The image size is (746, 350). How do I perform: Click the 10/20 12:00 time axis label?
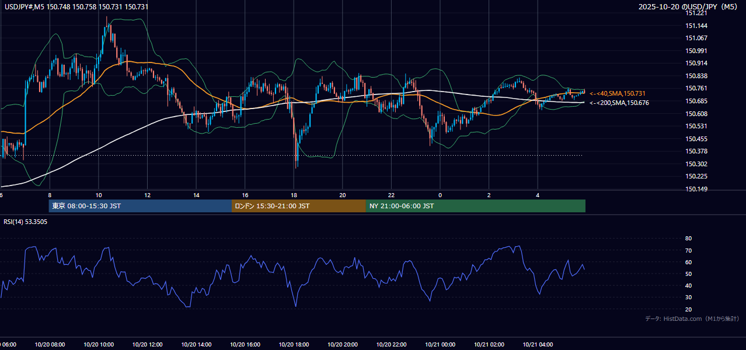(147, 345)
